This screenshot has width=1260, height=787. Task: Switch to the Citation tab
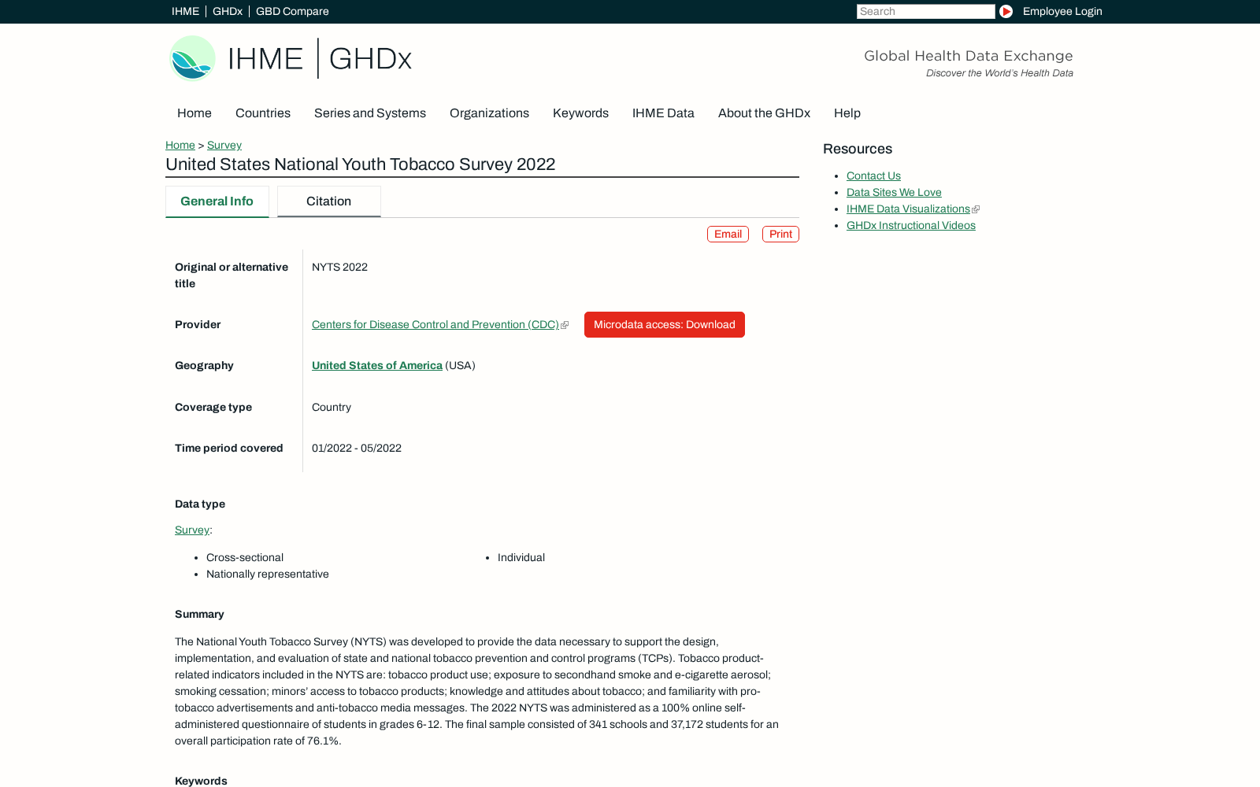329,201
